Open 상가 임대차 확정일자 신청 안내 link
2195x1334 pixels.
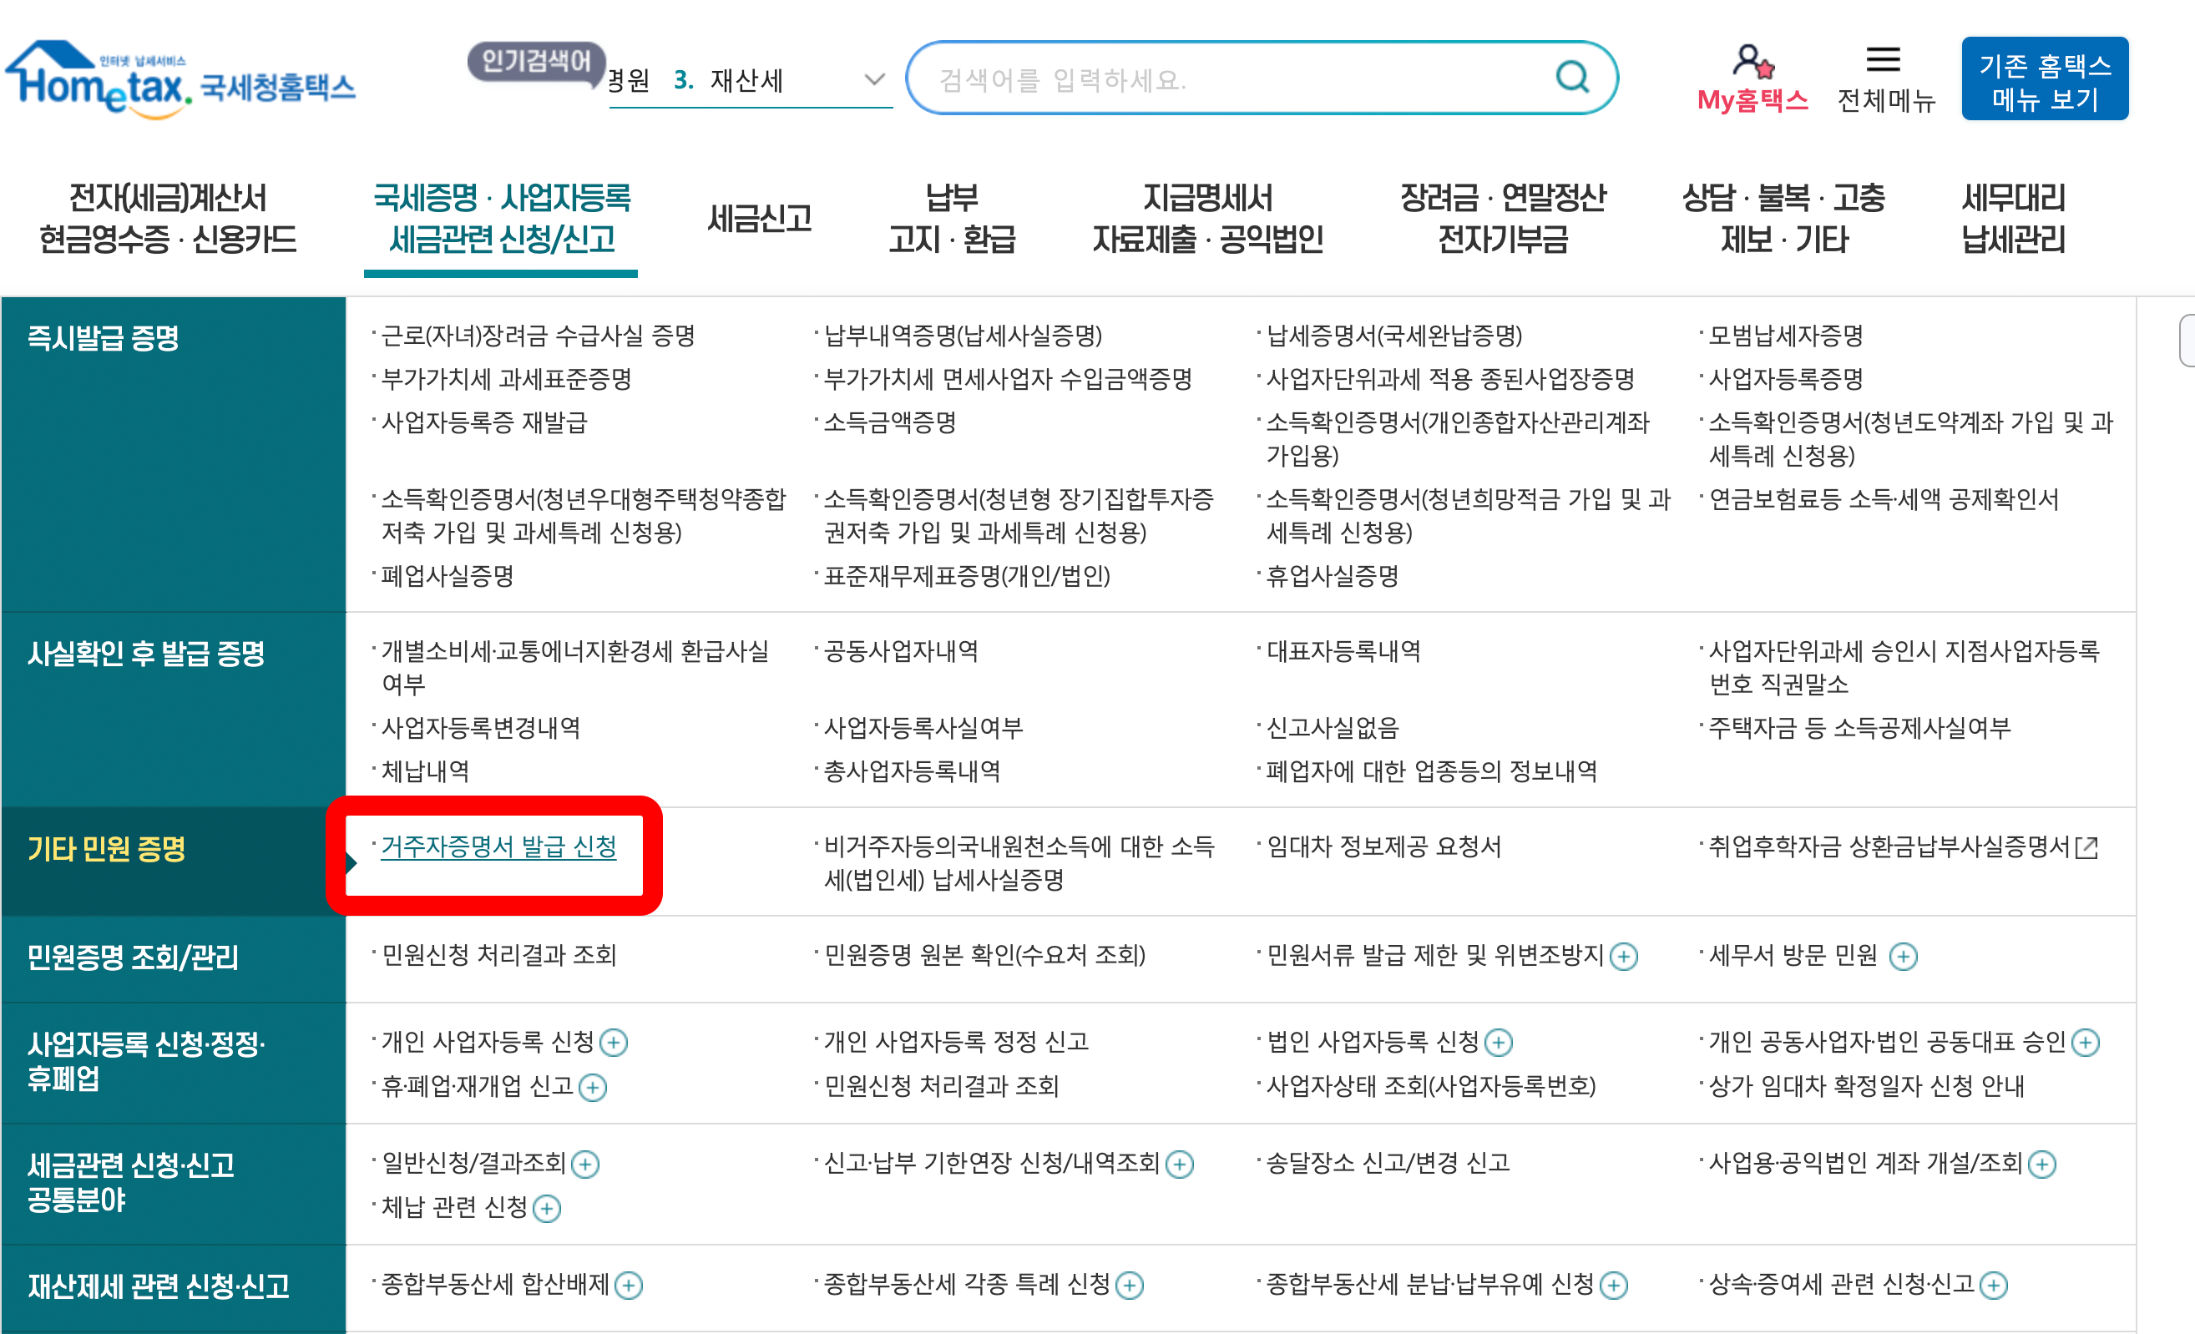[x=1867, y=1086]
